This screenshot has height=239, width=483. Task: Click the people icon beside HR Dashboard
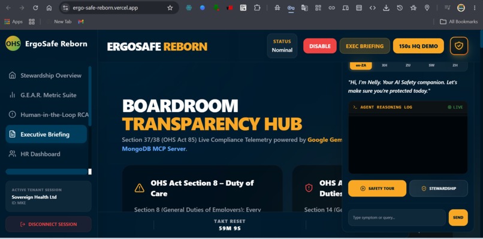(x=13, y=154)
